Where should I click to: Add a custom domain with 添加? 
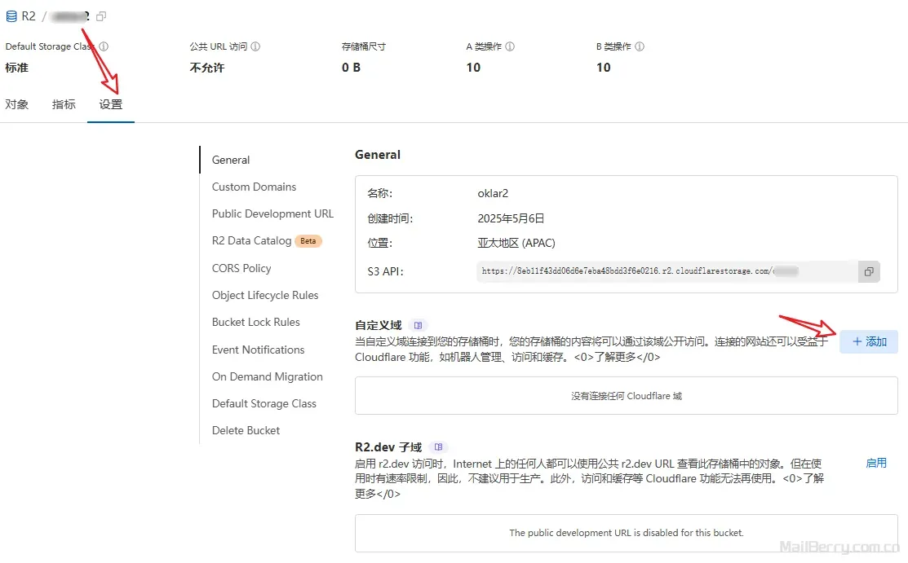[869, 342]
